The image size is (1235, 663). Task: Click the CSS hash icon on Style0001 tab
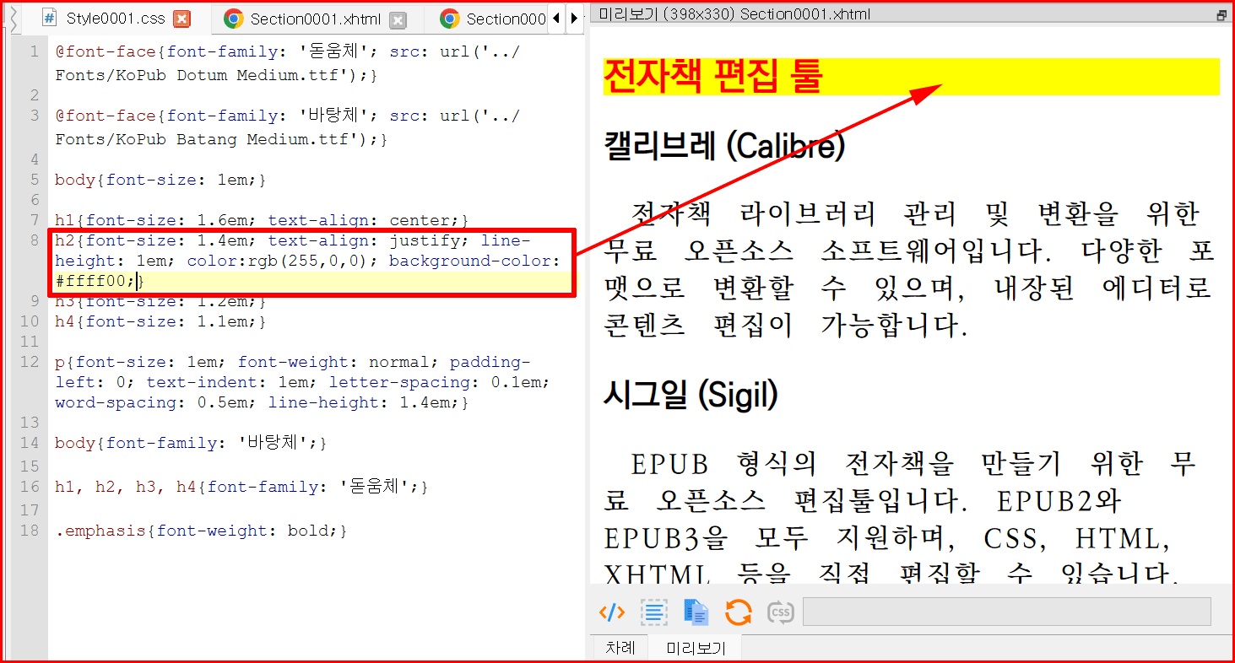pos(50,18)
